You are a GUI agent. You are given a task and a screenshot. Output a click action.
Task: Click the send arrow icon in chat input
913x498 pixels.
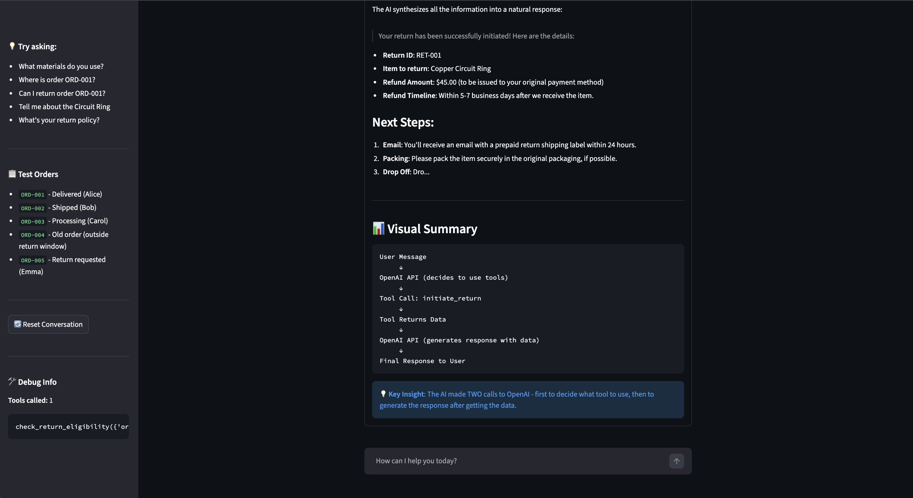tap(676, 461)
